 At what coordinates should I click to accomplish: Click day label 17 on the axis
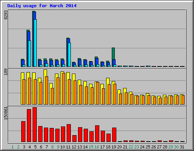[102, 147]
